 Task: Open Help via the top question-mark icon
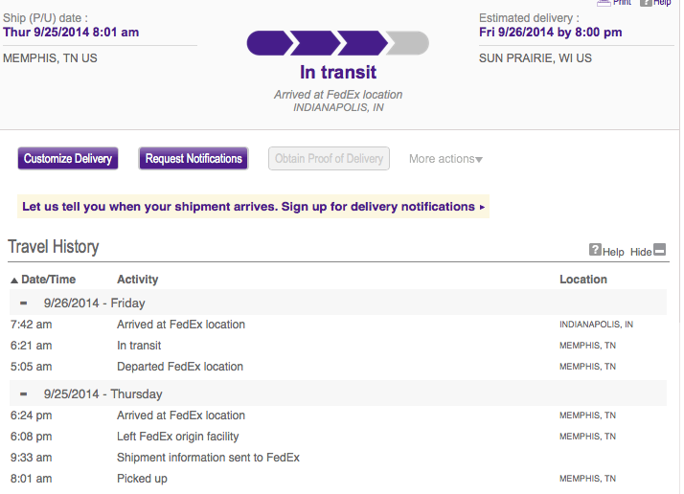(646, 3)
